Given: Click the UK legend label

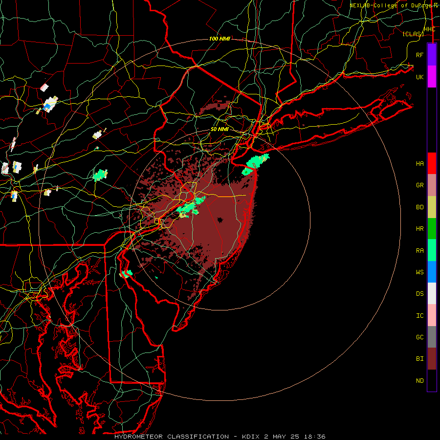Looking at the screenshot, I should [419, 77].
